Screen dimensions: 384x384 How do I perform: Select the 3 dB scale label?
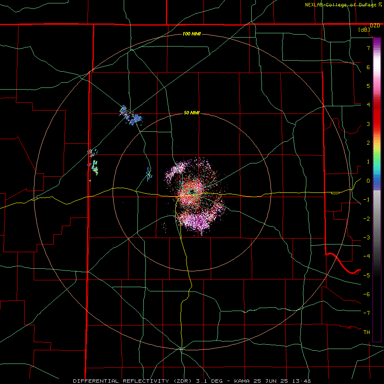(x=368, y=124)
